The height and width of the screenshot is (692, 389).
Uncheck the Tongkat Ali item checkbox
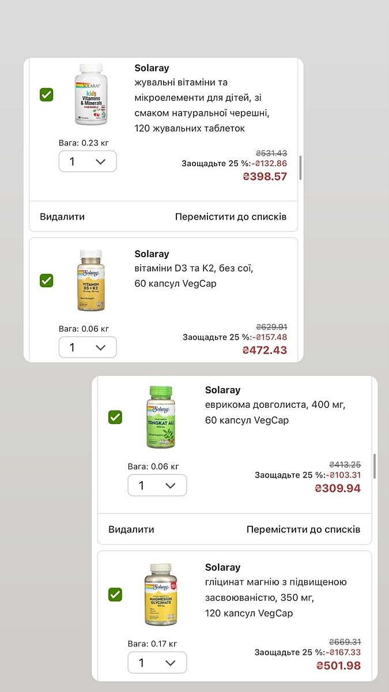tap(115, 417)
